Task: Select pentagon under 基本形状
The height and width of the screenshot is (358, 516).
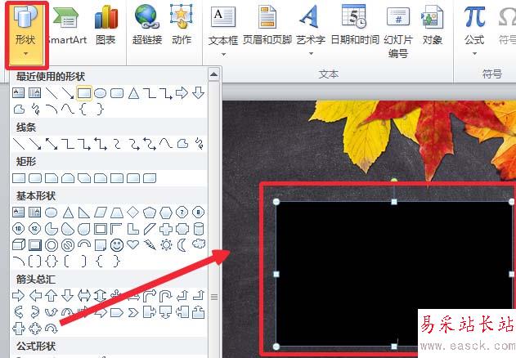Action: pos(150,213)
